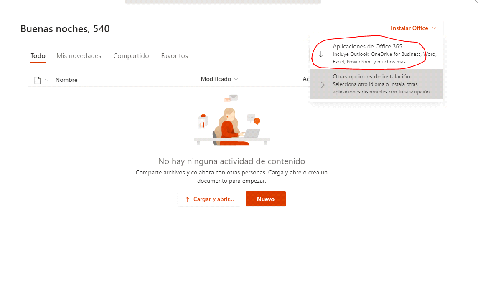Screen dimensions: 483x287
Task: Click the upload arrow icon on Cargar y abrir
Action: pos(187,199)
